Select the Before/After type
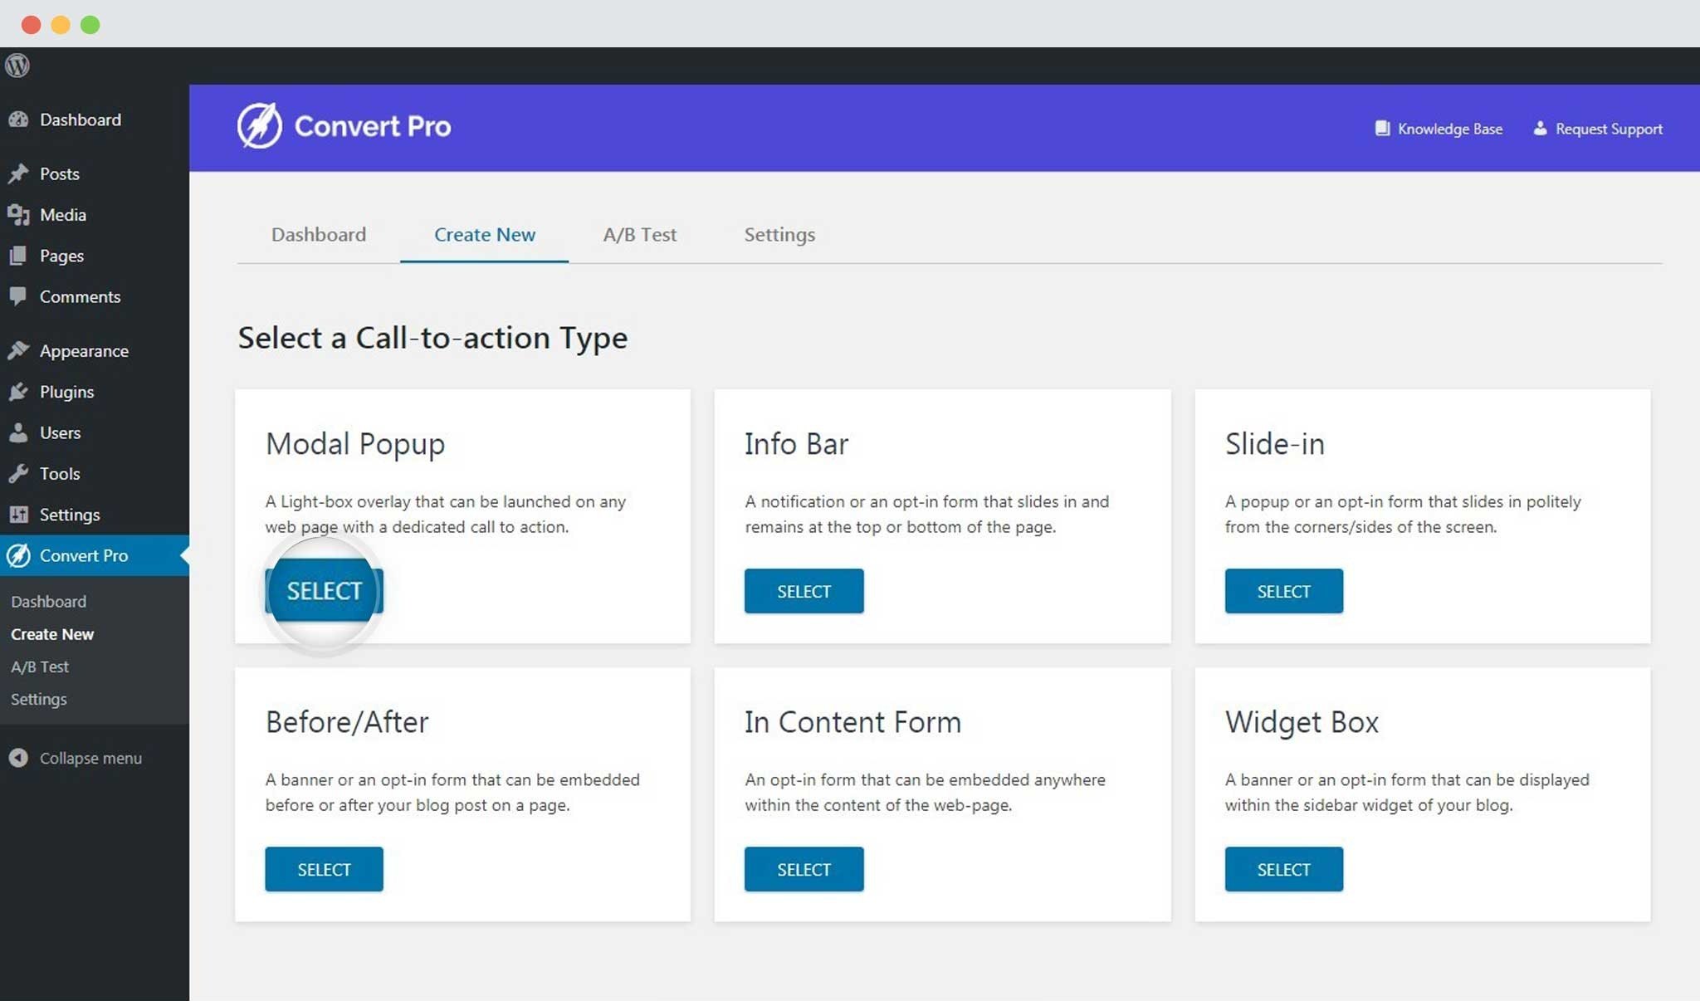1700x1001 pixels. coord(324,869)
